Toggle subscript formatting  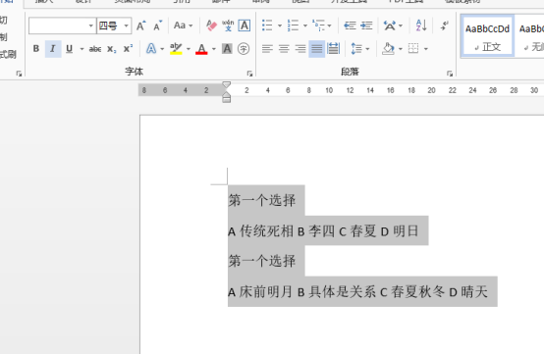click(111, 49)
